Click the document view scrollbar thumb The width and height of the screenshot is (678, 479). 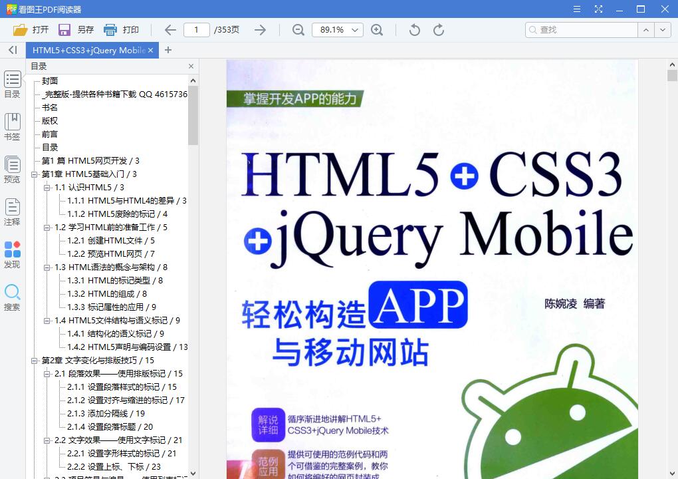(672, 76)
